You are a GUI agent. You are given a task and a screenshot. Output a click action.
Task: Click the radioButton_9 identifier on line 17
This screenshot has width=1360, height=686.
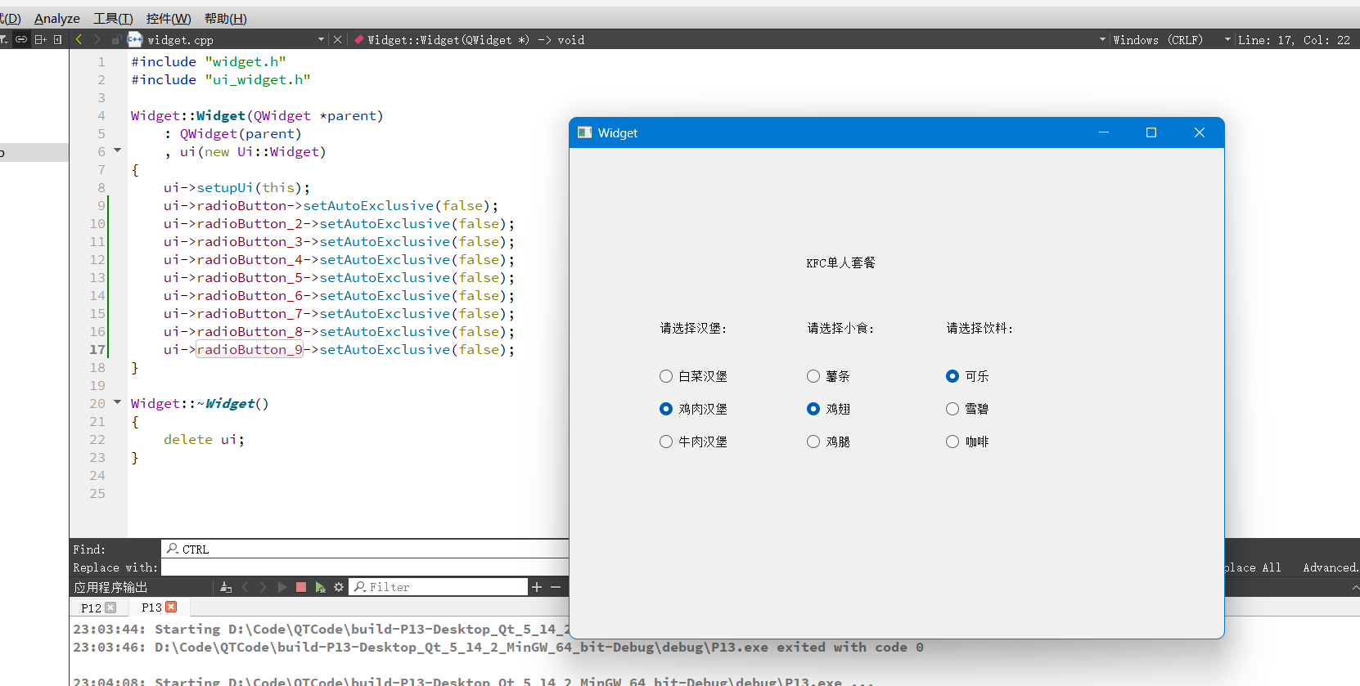[250, 349]
